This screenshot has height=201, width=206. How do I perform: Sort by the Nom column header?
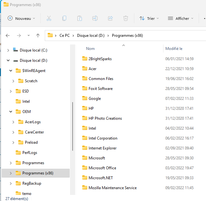(x=91, y=49)
